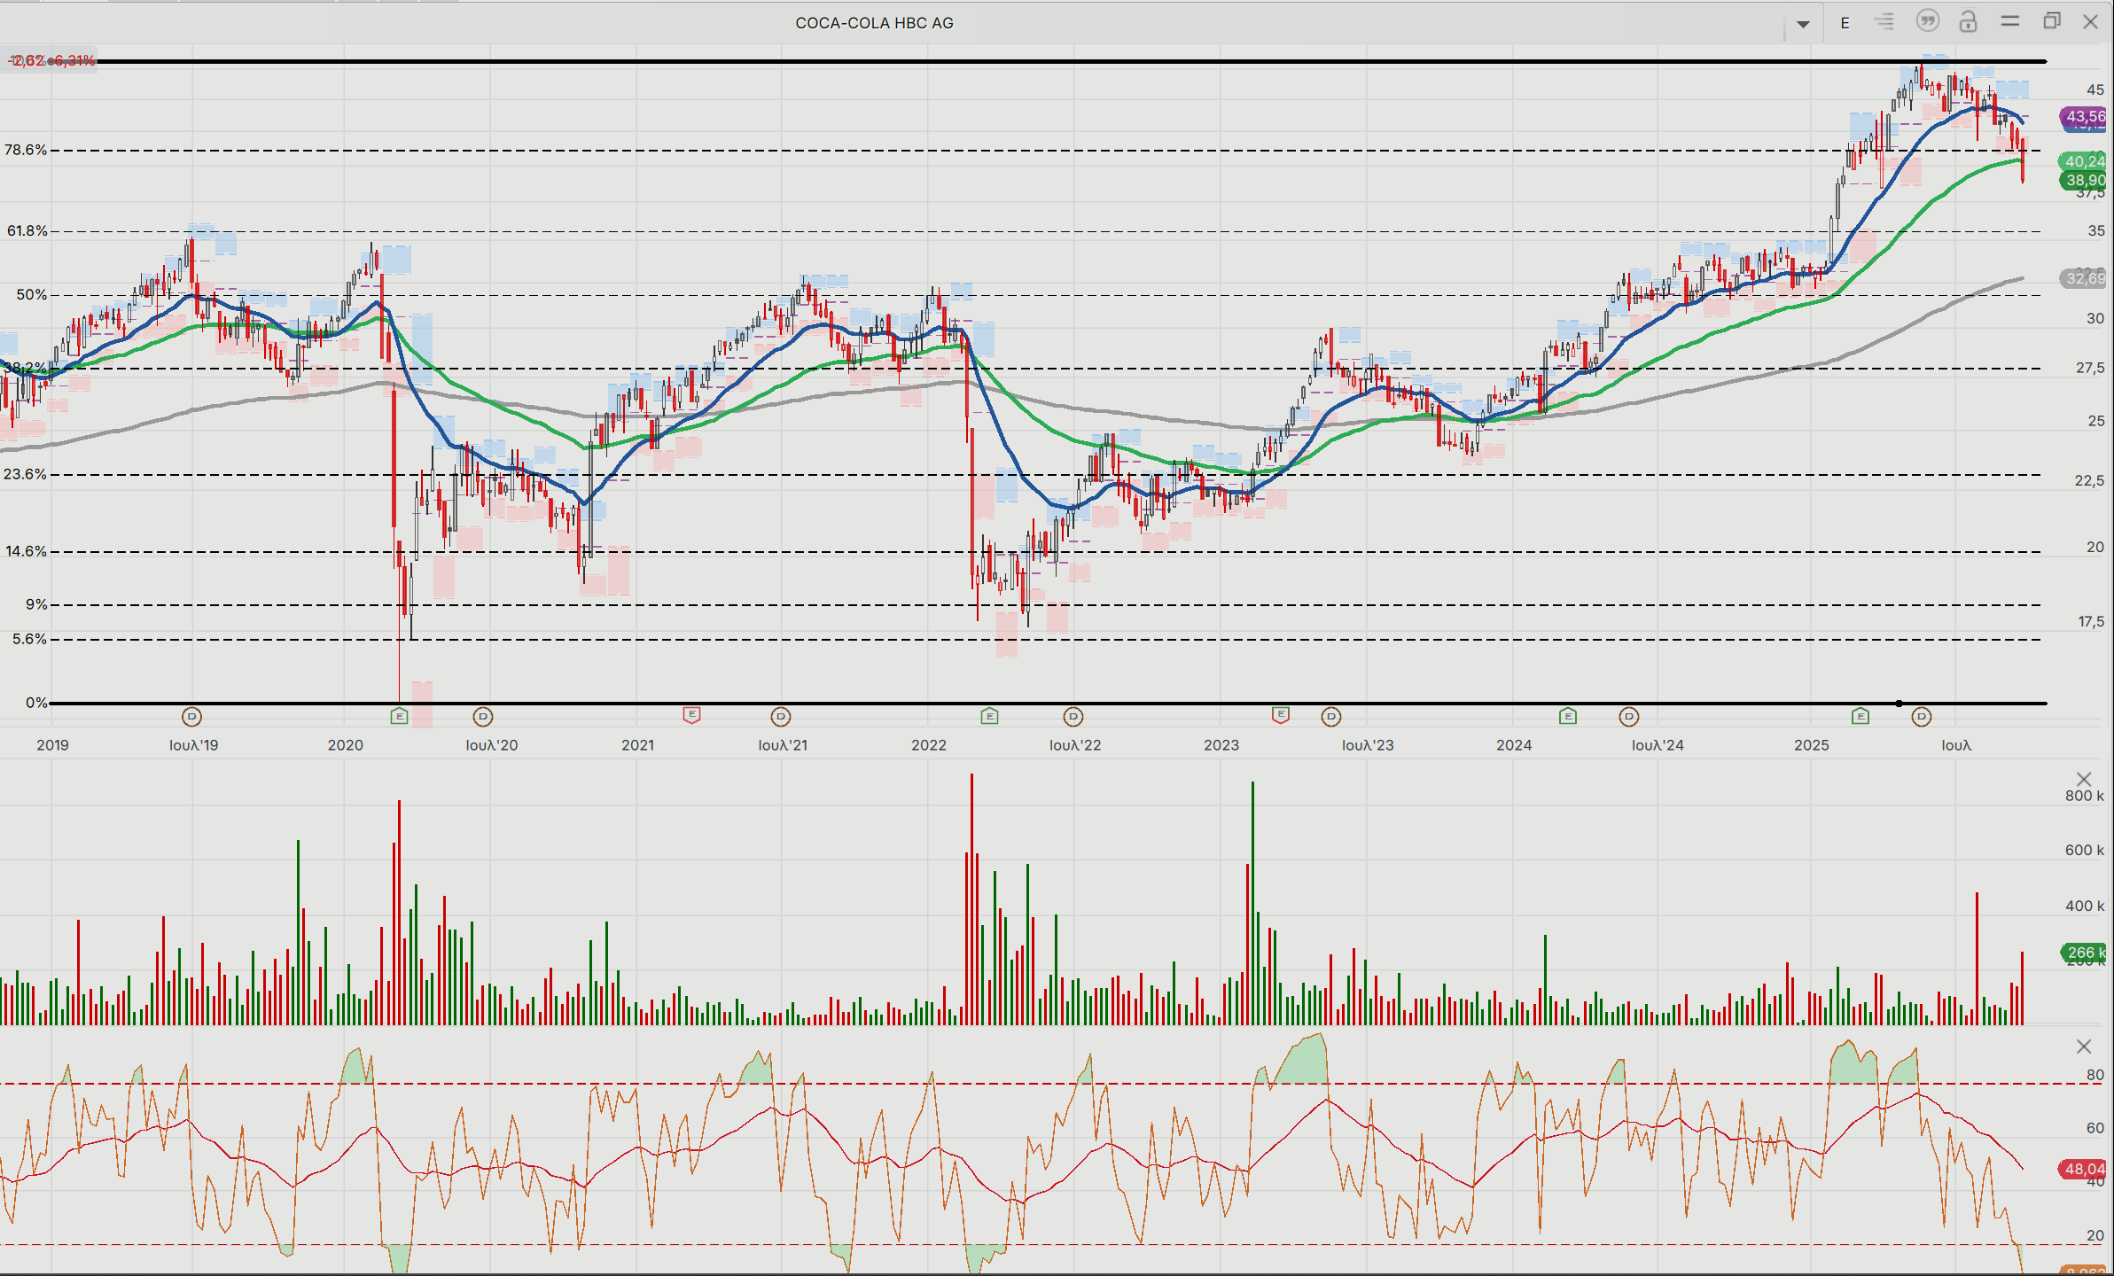
Task: Toggle the E events button in the title bar
Action: [1845, 23]
